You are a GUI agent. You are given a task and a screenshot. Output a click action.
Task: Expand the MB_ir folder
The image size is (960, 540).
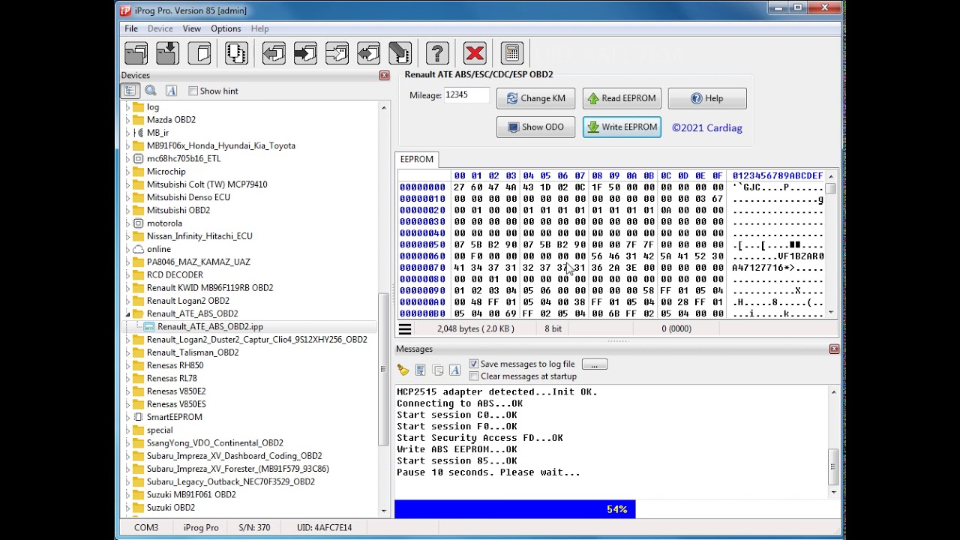[127, 133]
